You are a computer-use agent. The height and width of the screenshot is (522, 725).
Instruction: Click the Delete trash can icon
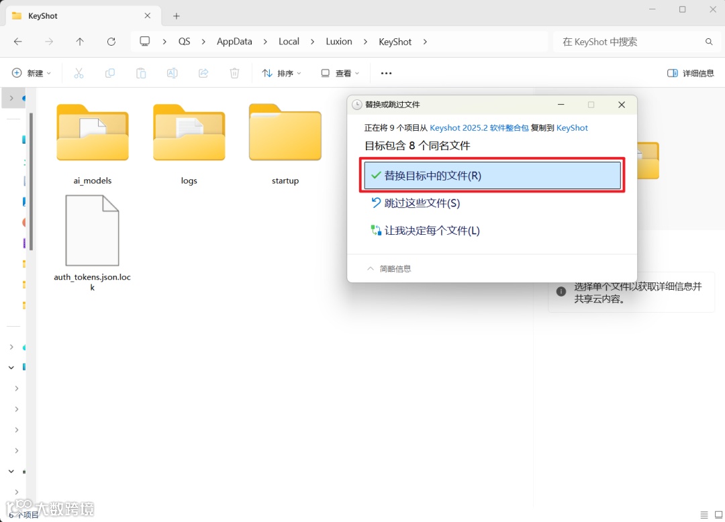234,73
